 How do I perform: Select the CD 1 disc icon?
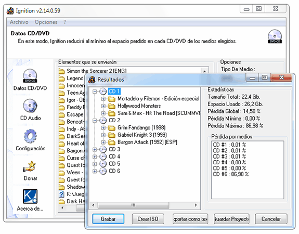pyautogui.click(x=103, y=92)
